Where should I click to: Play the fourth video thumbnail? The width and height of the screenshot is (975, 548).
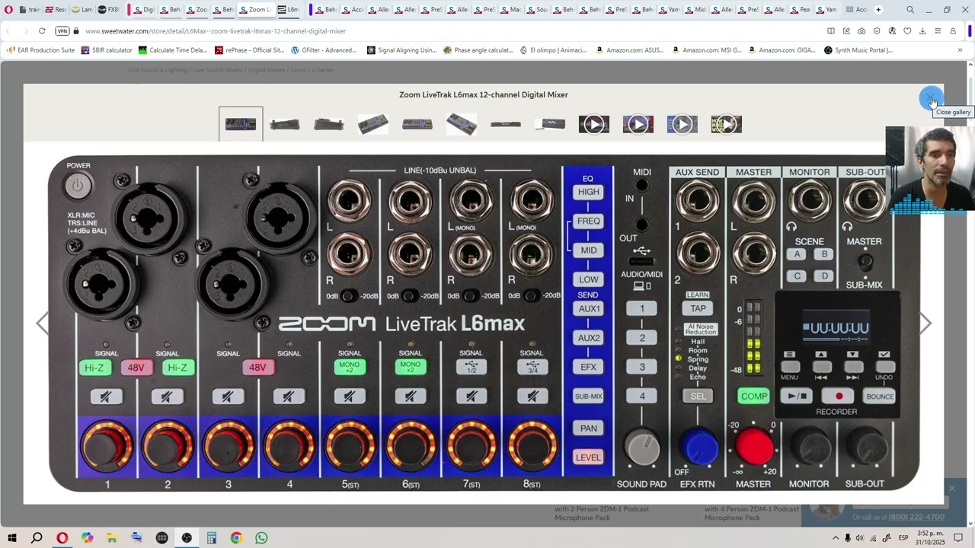click(727, 124)
